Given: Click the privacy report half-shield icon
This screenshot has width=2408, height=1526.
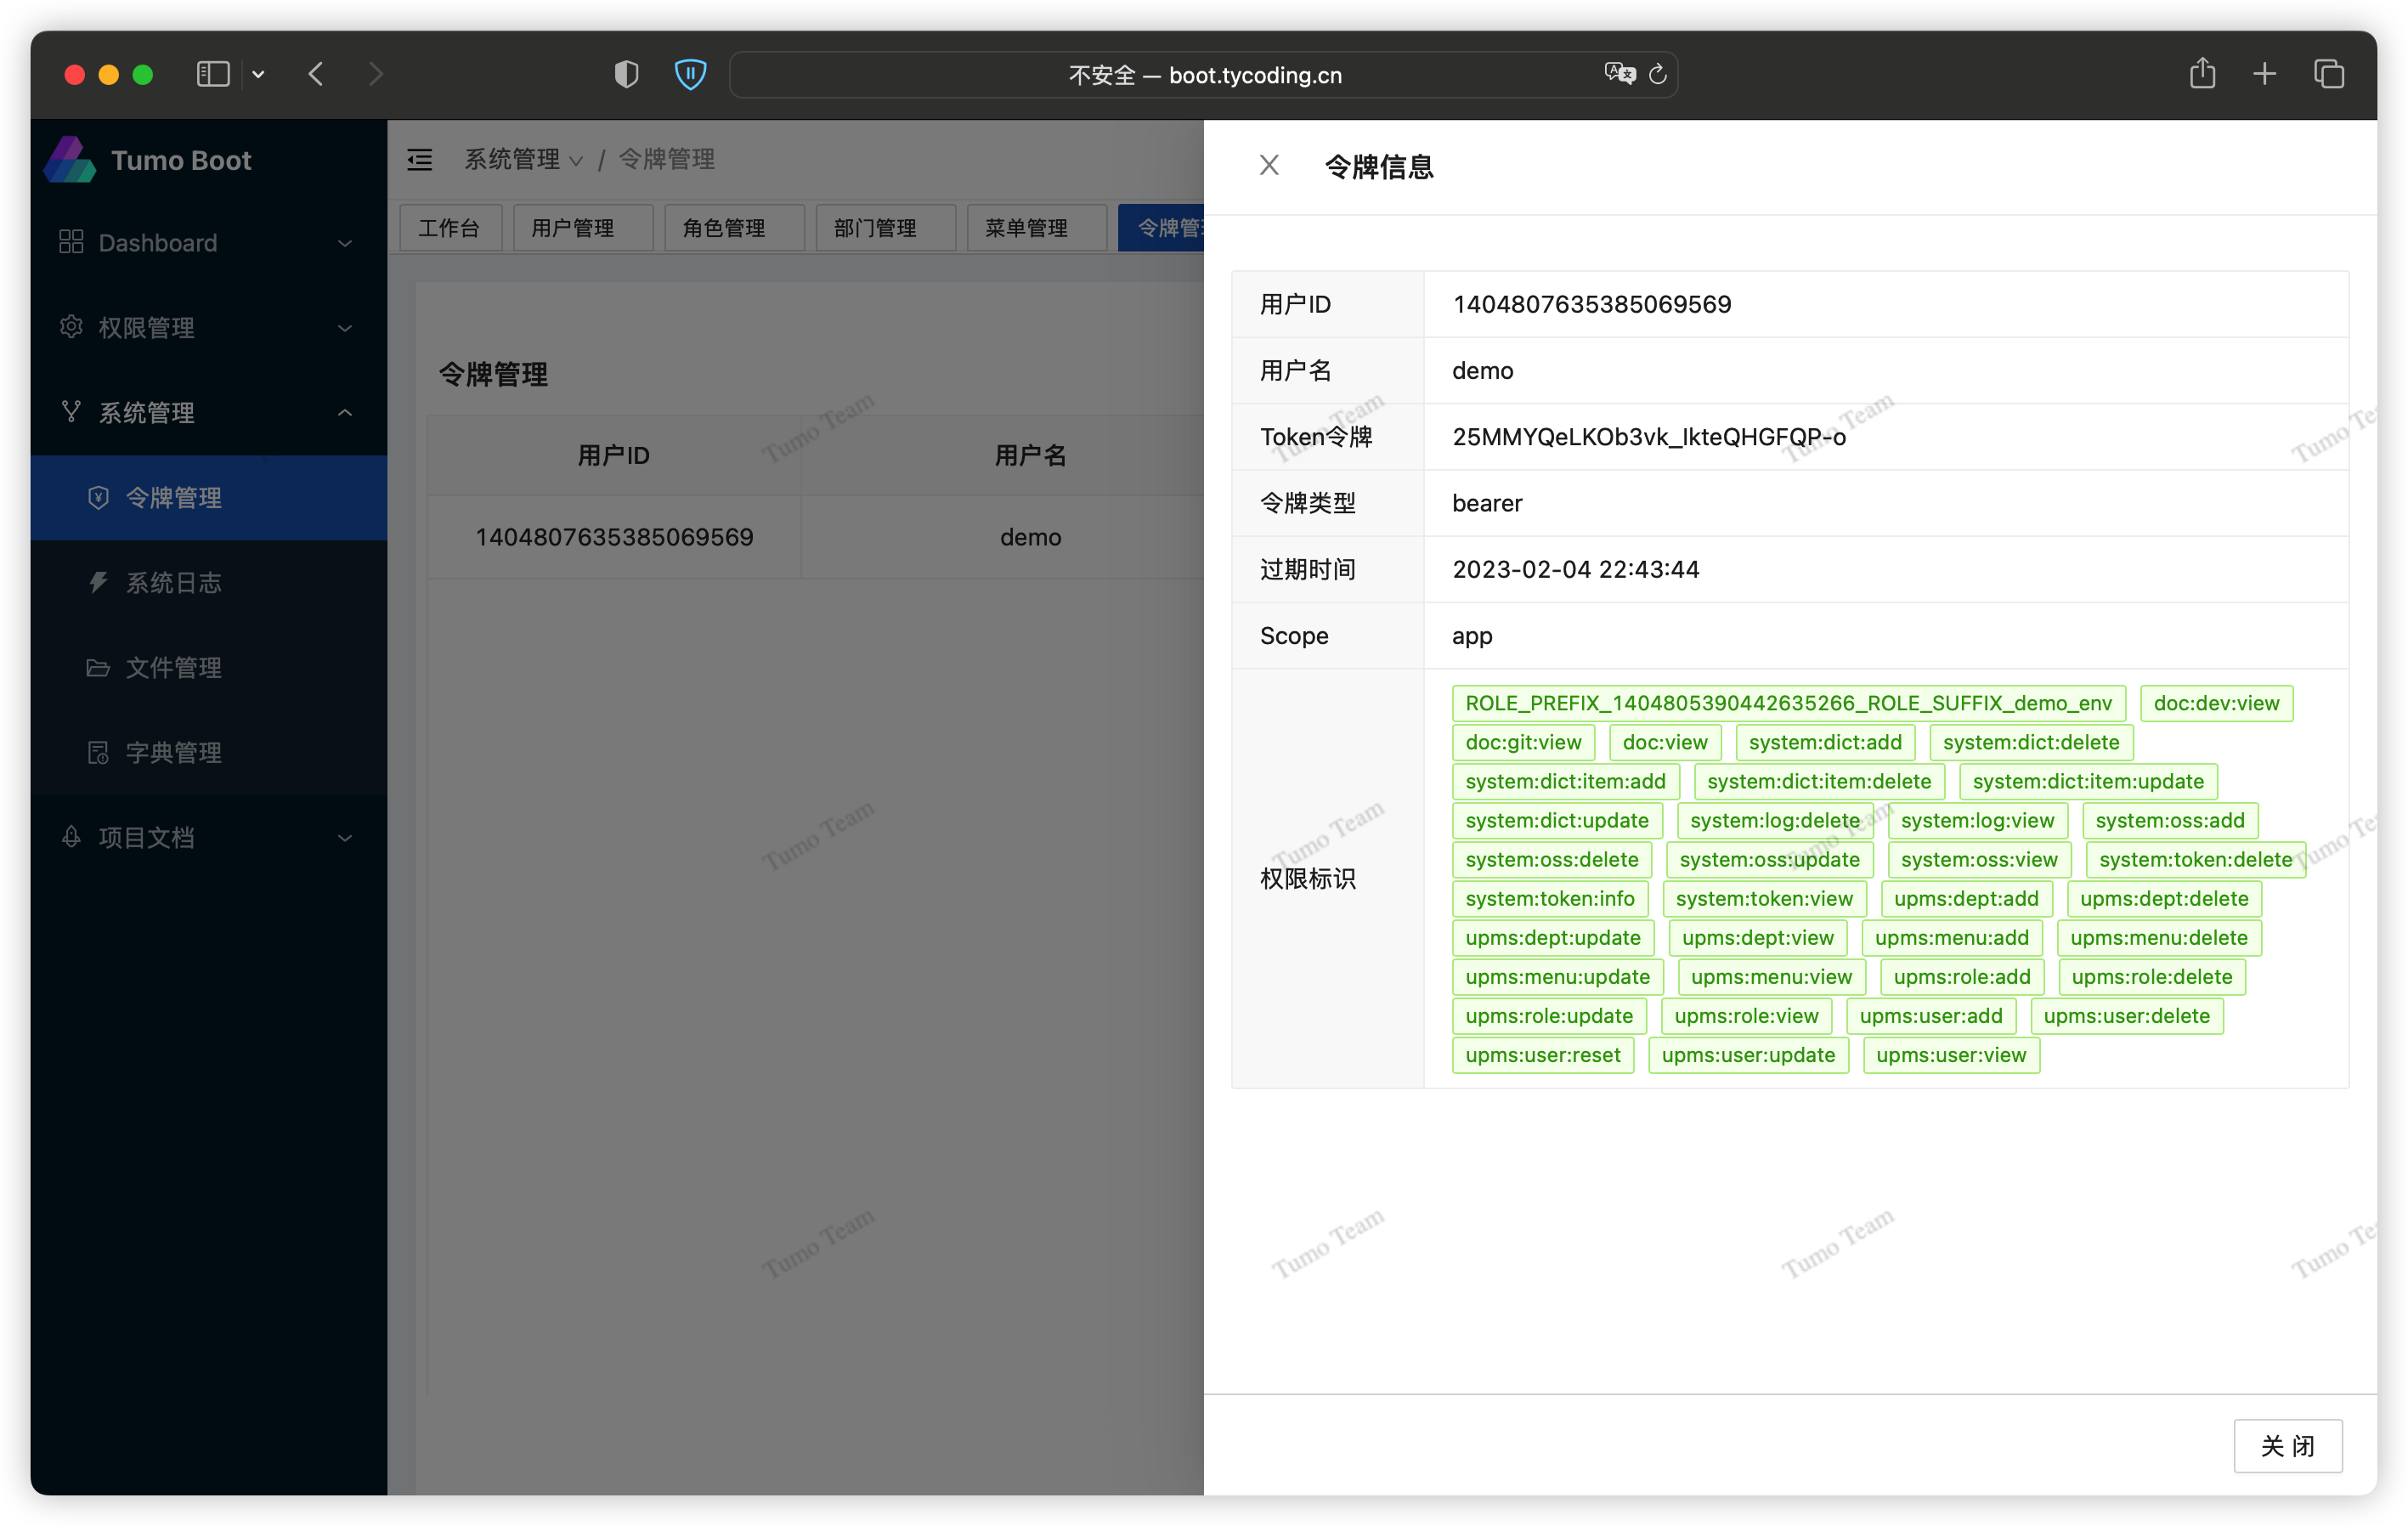Looking at the screenshot, I should point(626,74).
